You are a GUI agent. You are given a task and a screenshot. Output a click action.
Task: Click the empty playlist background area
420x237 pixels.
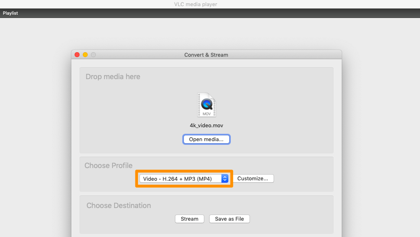point(37,122)
